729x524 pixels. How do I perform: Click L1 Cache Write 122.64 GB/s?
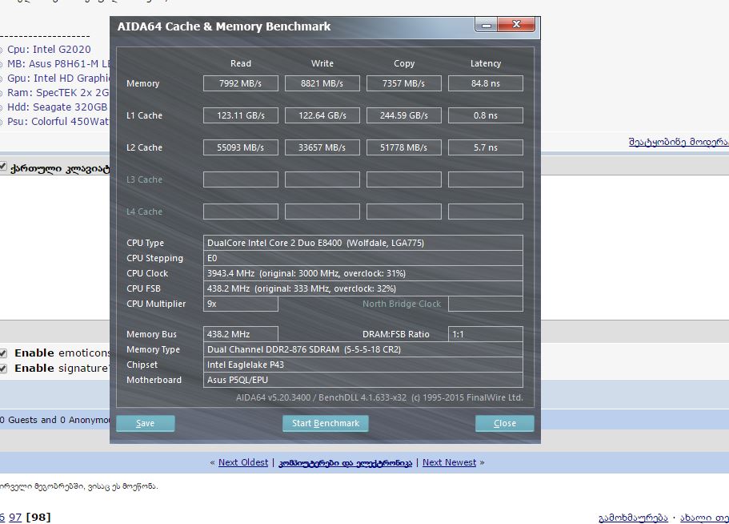pos(322,115)
